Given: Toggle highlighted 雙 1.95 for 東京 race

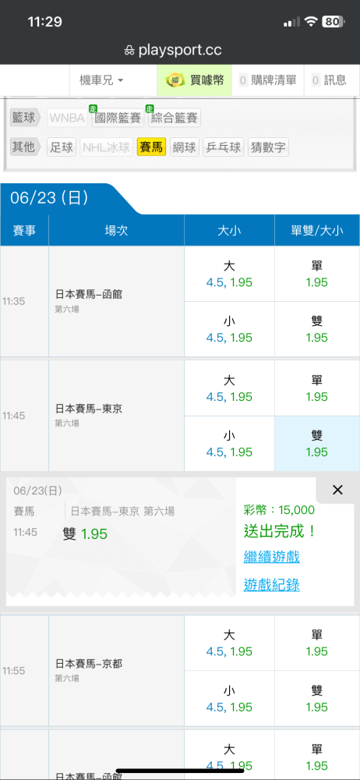Looking at the screenshot, I should [x=316, y=444].
